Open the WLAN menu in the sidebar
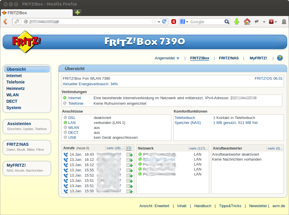Image resolution: width=289 pixels, height=215 pixels. click(x=12, y=95)
